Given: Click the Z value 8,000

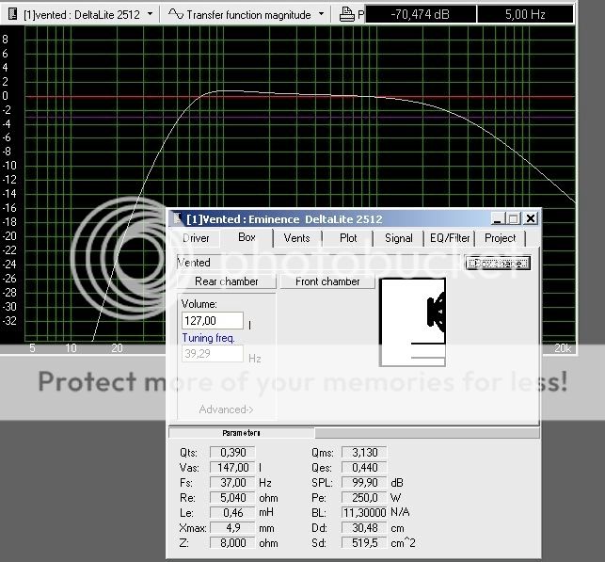Looking at the screenshot, I should (232, 542).
